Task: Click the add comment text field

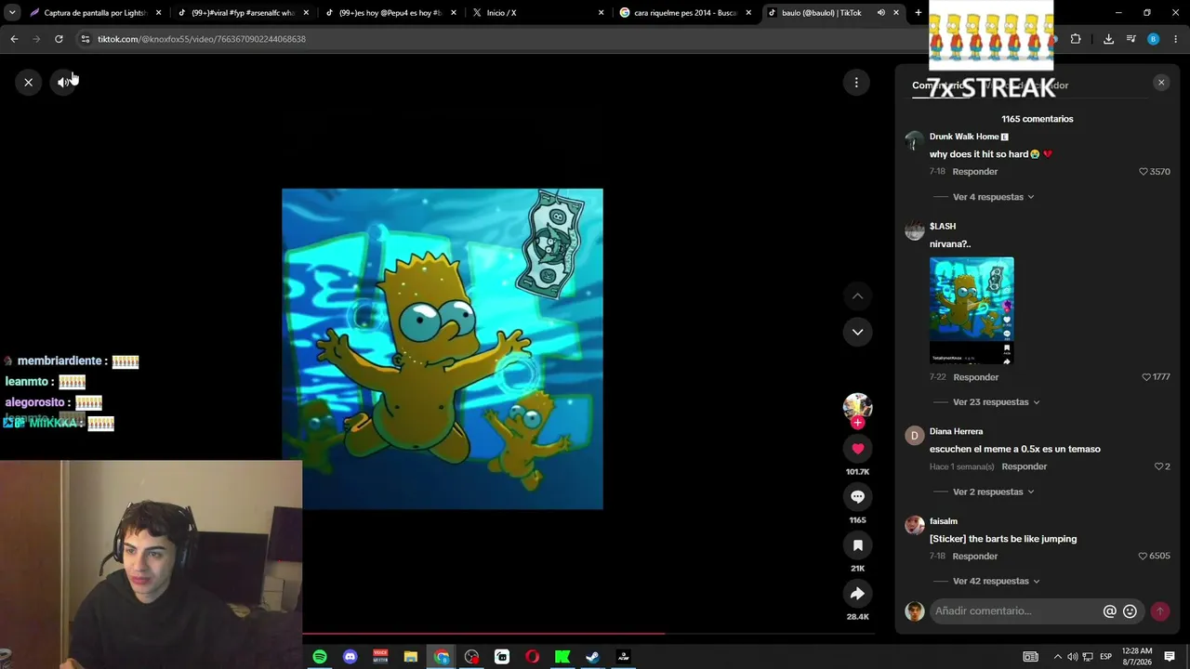Action: pos(1016,611)
